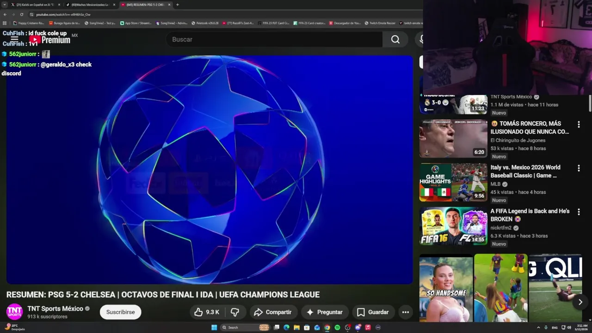Open the Windows Start menu
This screenshot has height=333, width=592.
[x=214, y=327]
